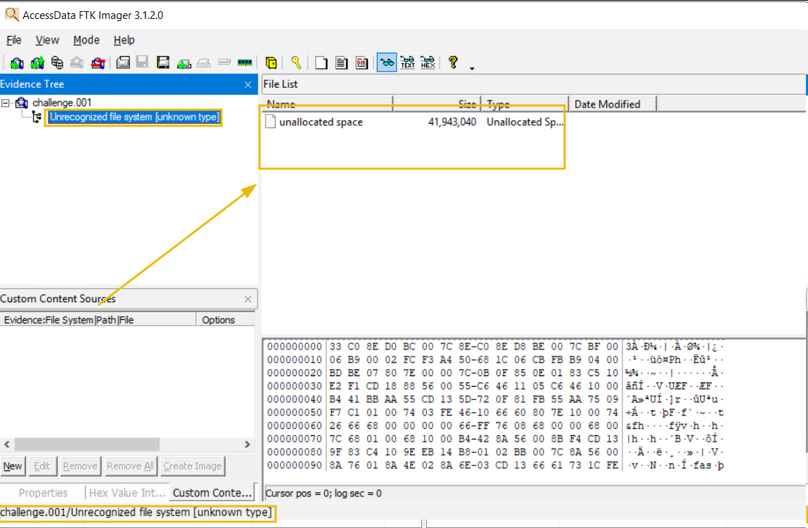Open the Mode menu
This screenshot has width=808, height=528.
click(86, 39)
